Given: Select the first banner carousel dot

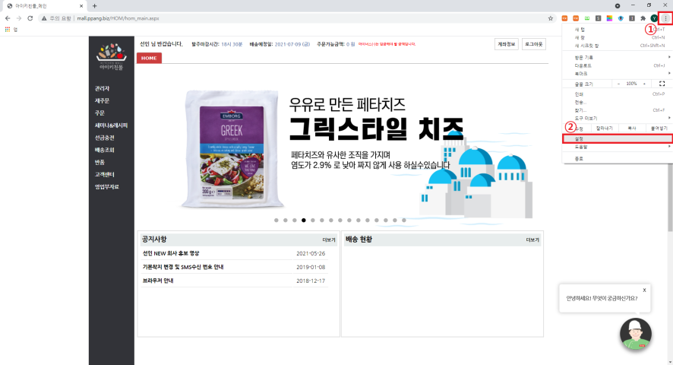Looking at the screenshot, I should coord(276,220).
